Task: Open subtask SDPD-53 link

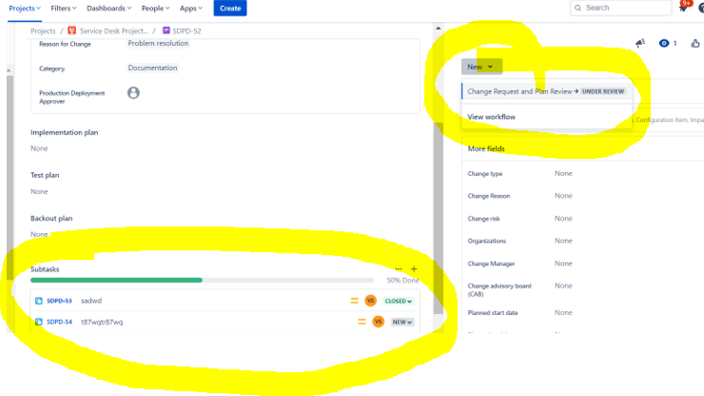Action: (59, 301)
